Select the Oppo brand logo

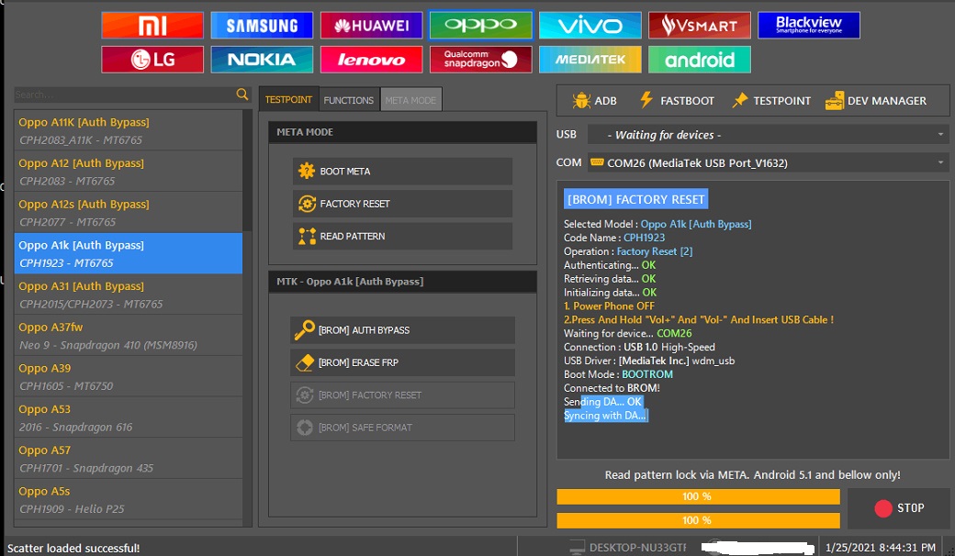pos(480,26)
